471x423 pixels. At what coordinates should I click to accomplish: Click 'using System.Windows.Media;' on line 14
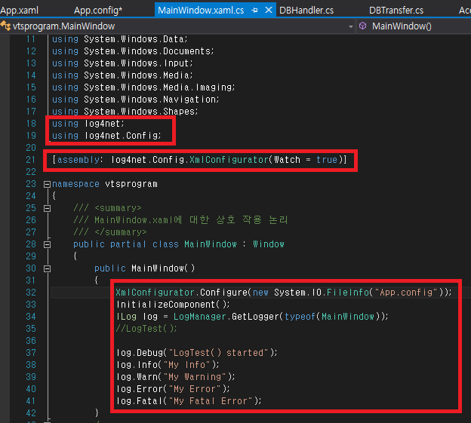122,75
